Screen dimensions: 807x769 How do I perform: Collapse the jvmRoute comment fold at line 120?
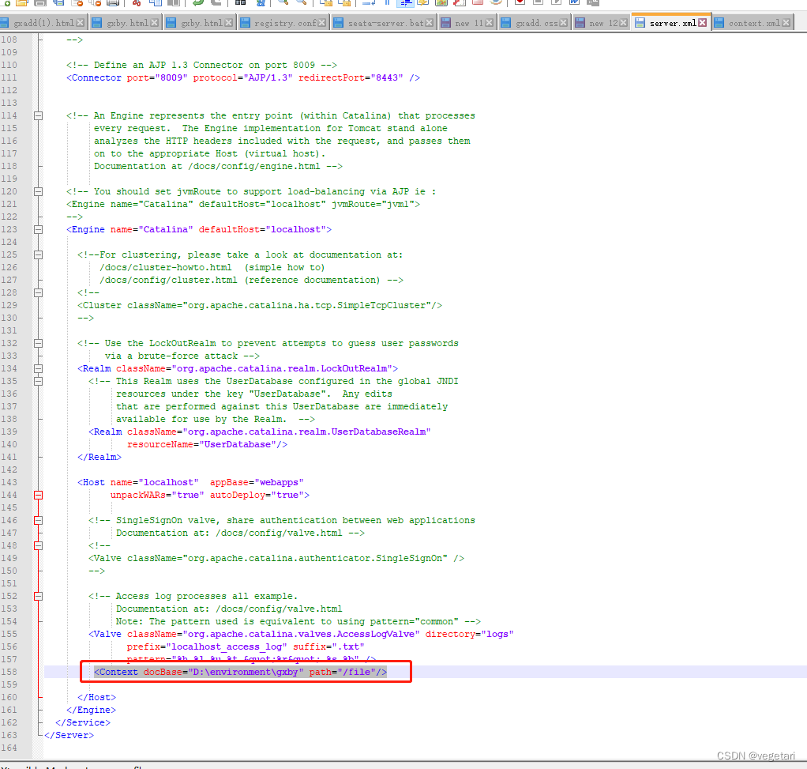38,191
